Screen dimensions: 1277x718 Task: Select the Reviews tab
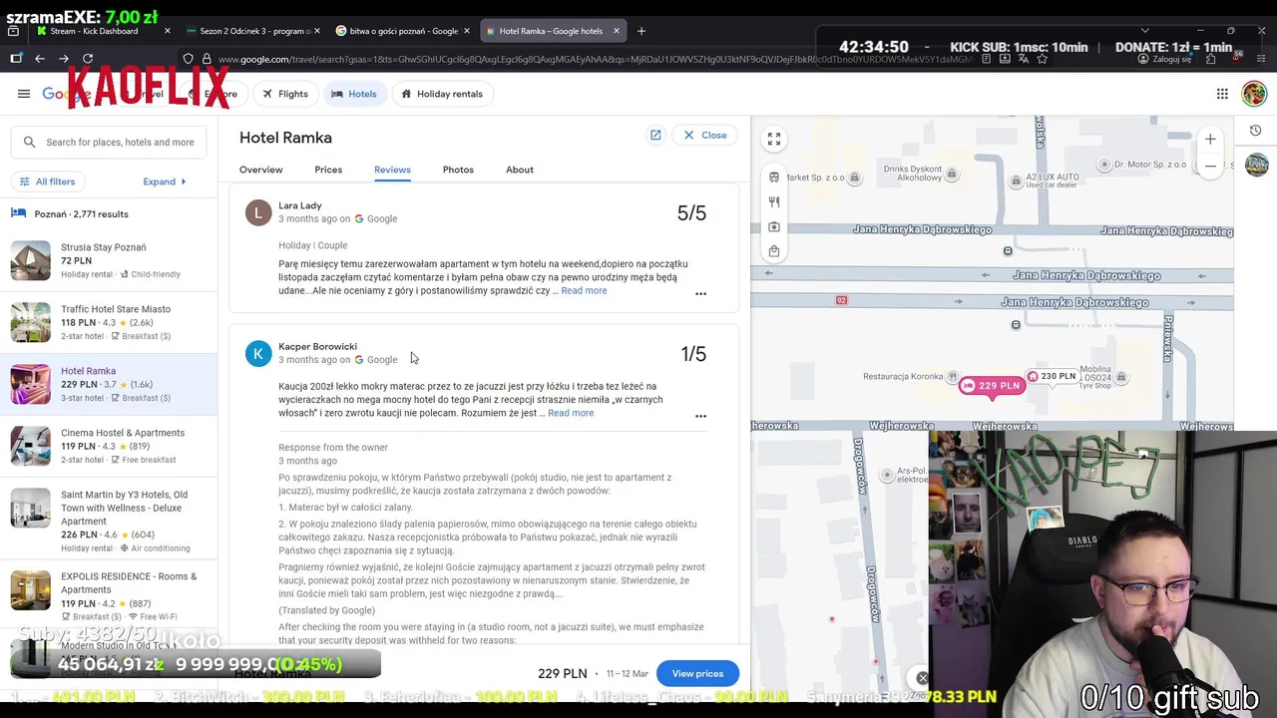[x=392, y=170]
